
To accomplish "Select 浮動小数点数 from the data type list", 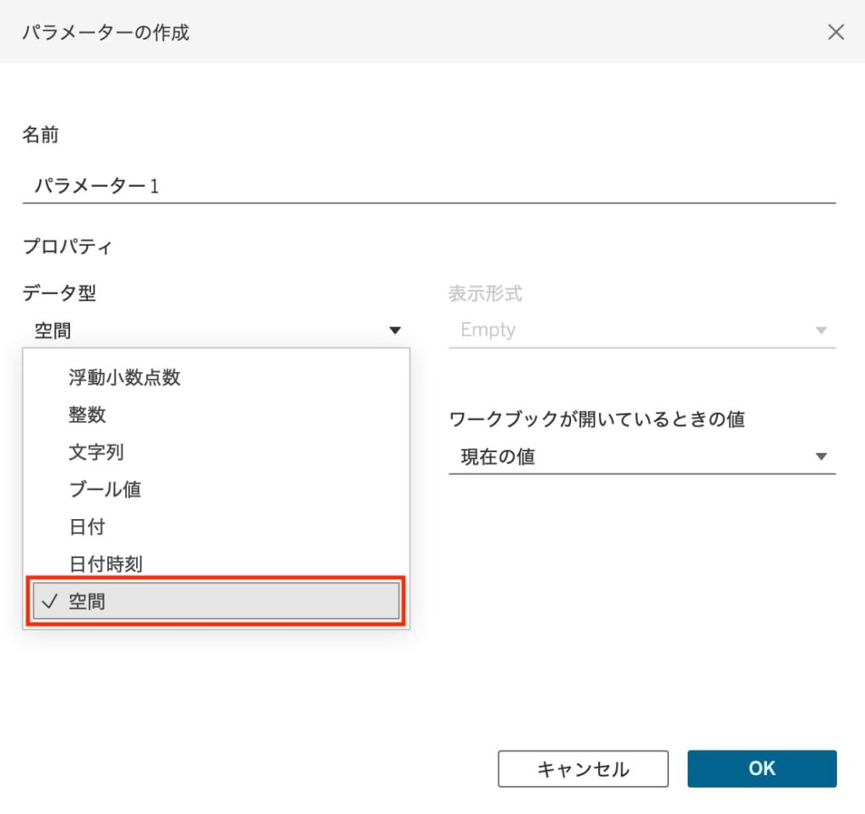I will [124, 378].
